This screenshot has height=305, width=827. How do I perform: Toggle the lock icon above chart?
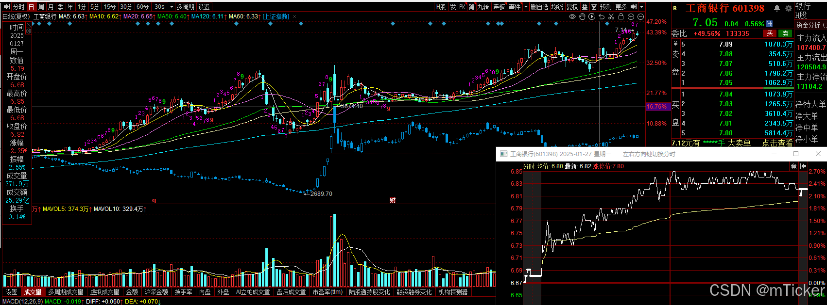[620, 16]
